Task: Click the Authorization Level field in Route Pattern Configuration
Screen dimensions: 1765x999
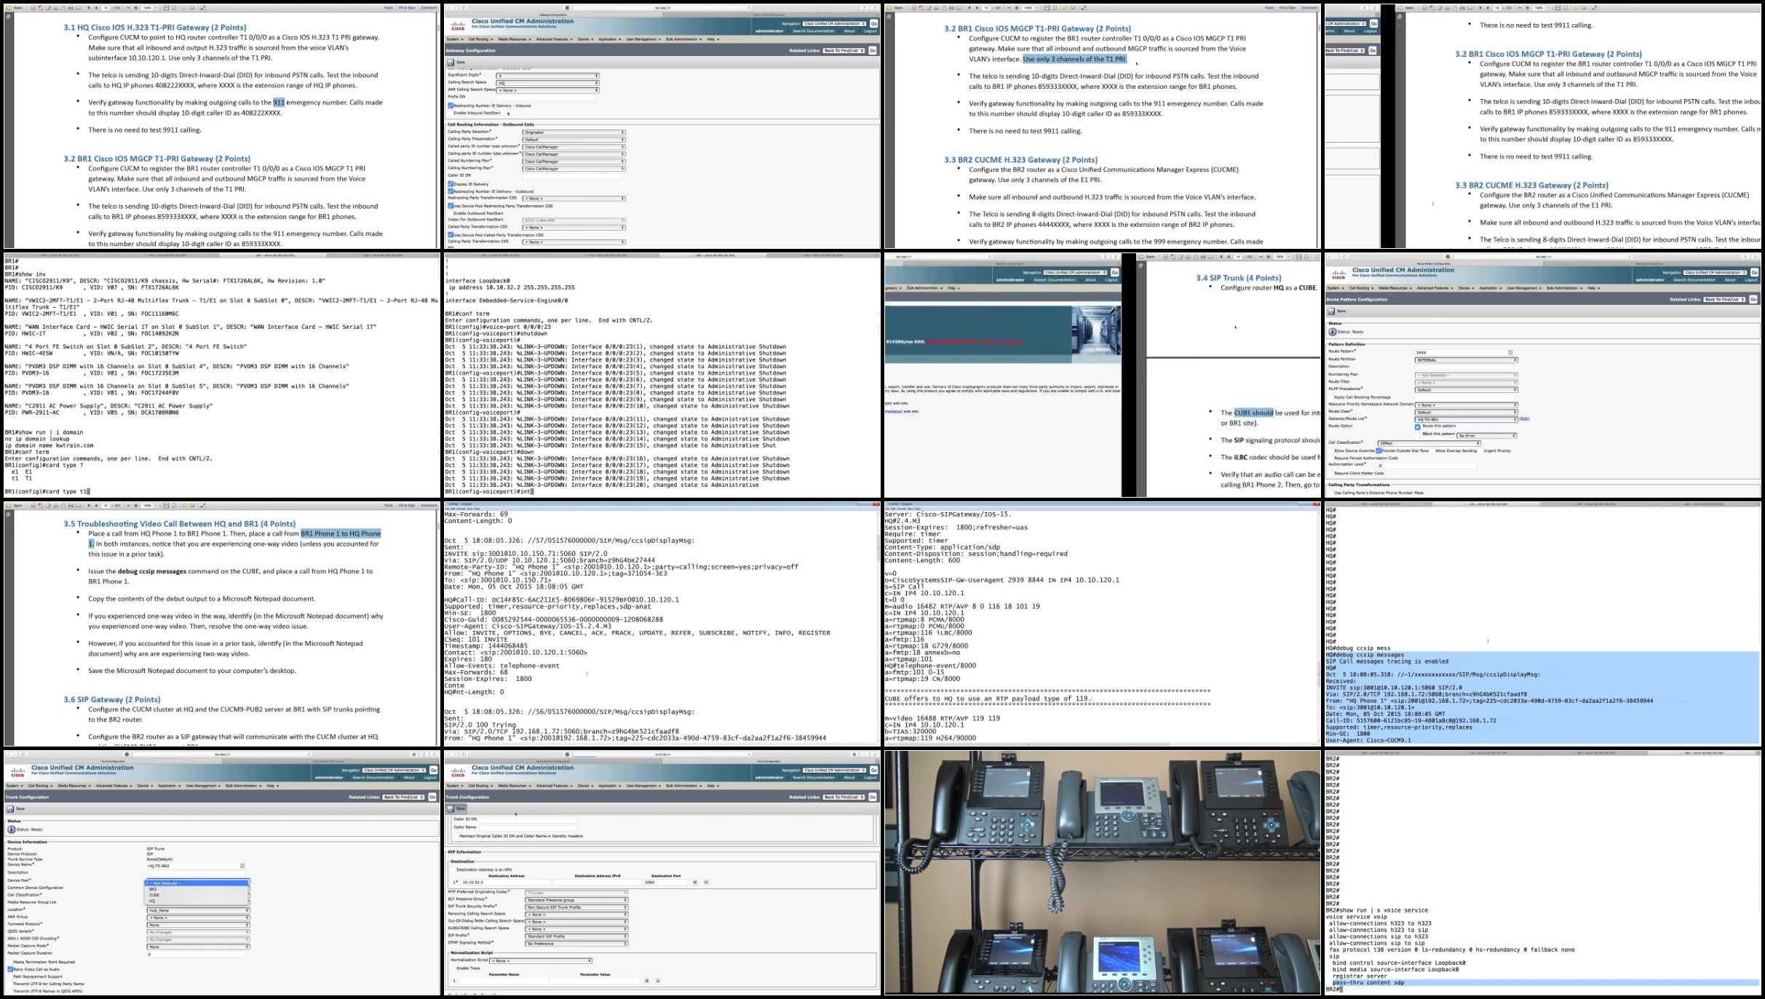Action: coord(1427,466)
